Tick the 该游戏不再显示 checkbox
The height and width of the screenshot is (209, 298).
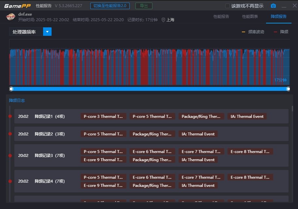point(227,6)
